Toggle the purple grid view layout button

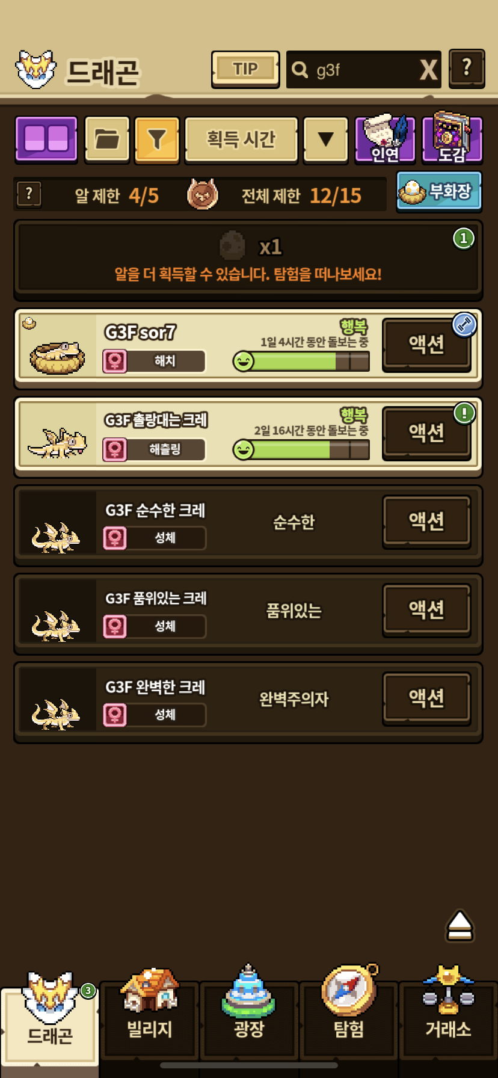coord(46,140)
